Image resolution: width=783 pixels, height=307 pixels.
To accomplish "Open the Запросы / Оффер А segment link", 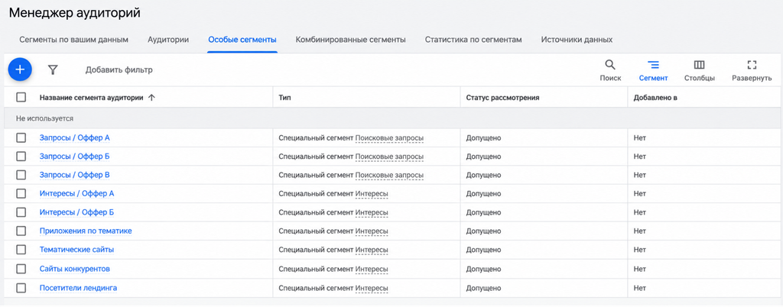I will 74,137.
